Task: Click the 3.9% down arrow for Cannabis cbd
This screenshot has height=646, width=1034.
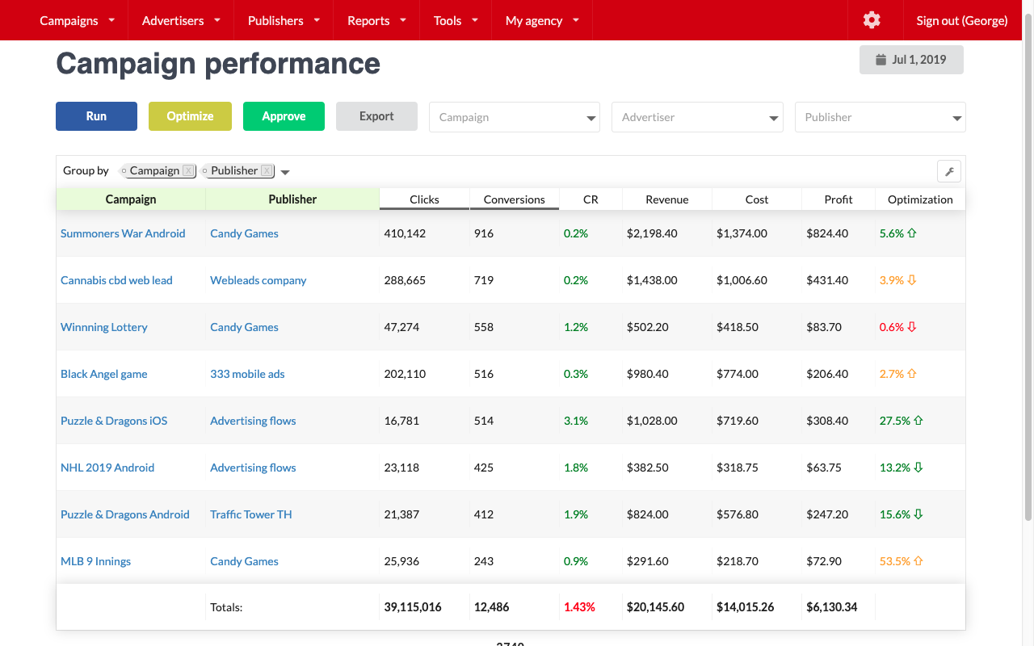Action: pyautogui.click(x=912, y=280)
